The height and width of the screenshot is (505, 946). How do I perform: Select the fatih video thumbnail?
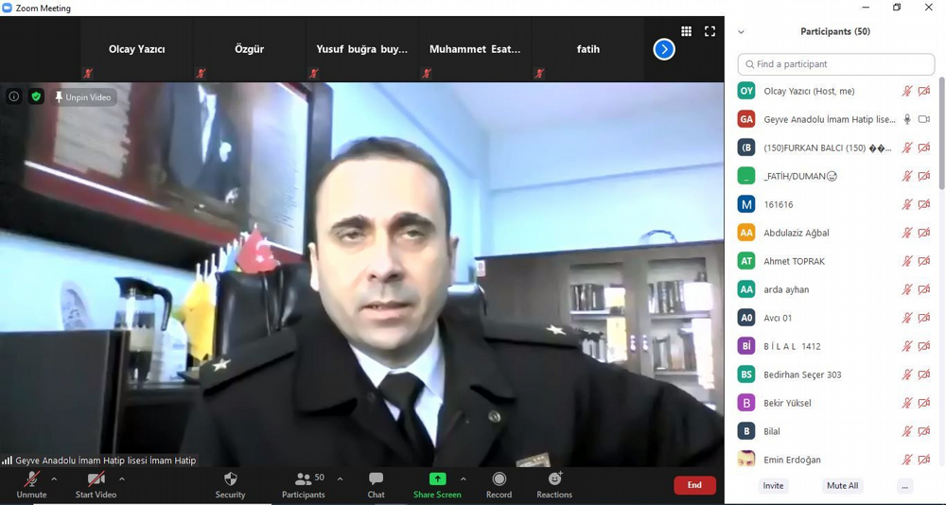coord(587,49)
